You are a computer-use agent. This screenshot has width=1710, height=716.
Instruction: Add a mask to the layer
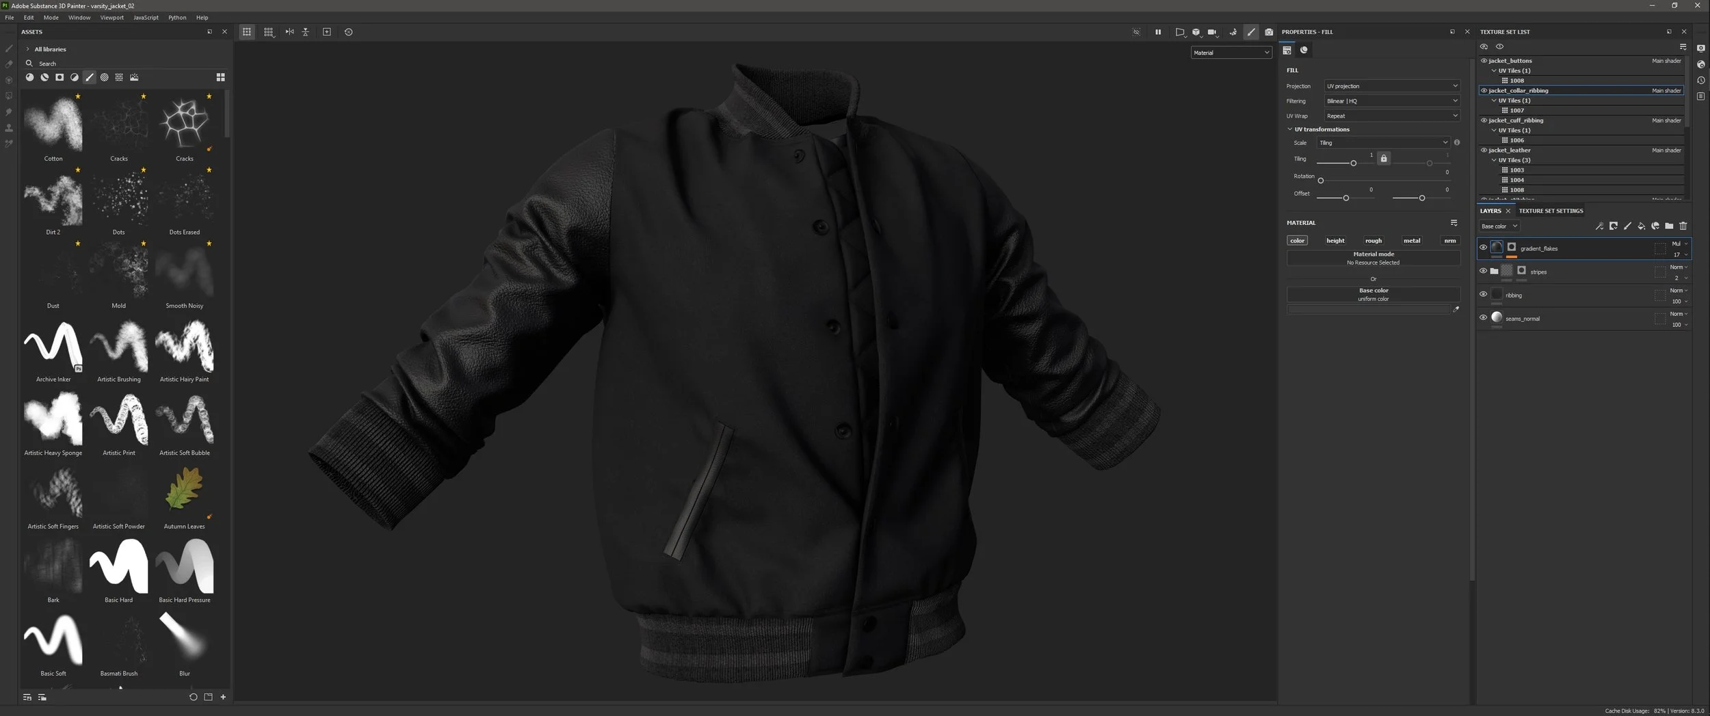(x=1614, y=226)
